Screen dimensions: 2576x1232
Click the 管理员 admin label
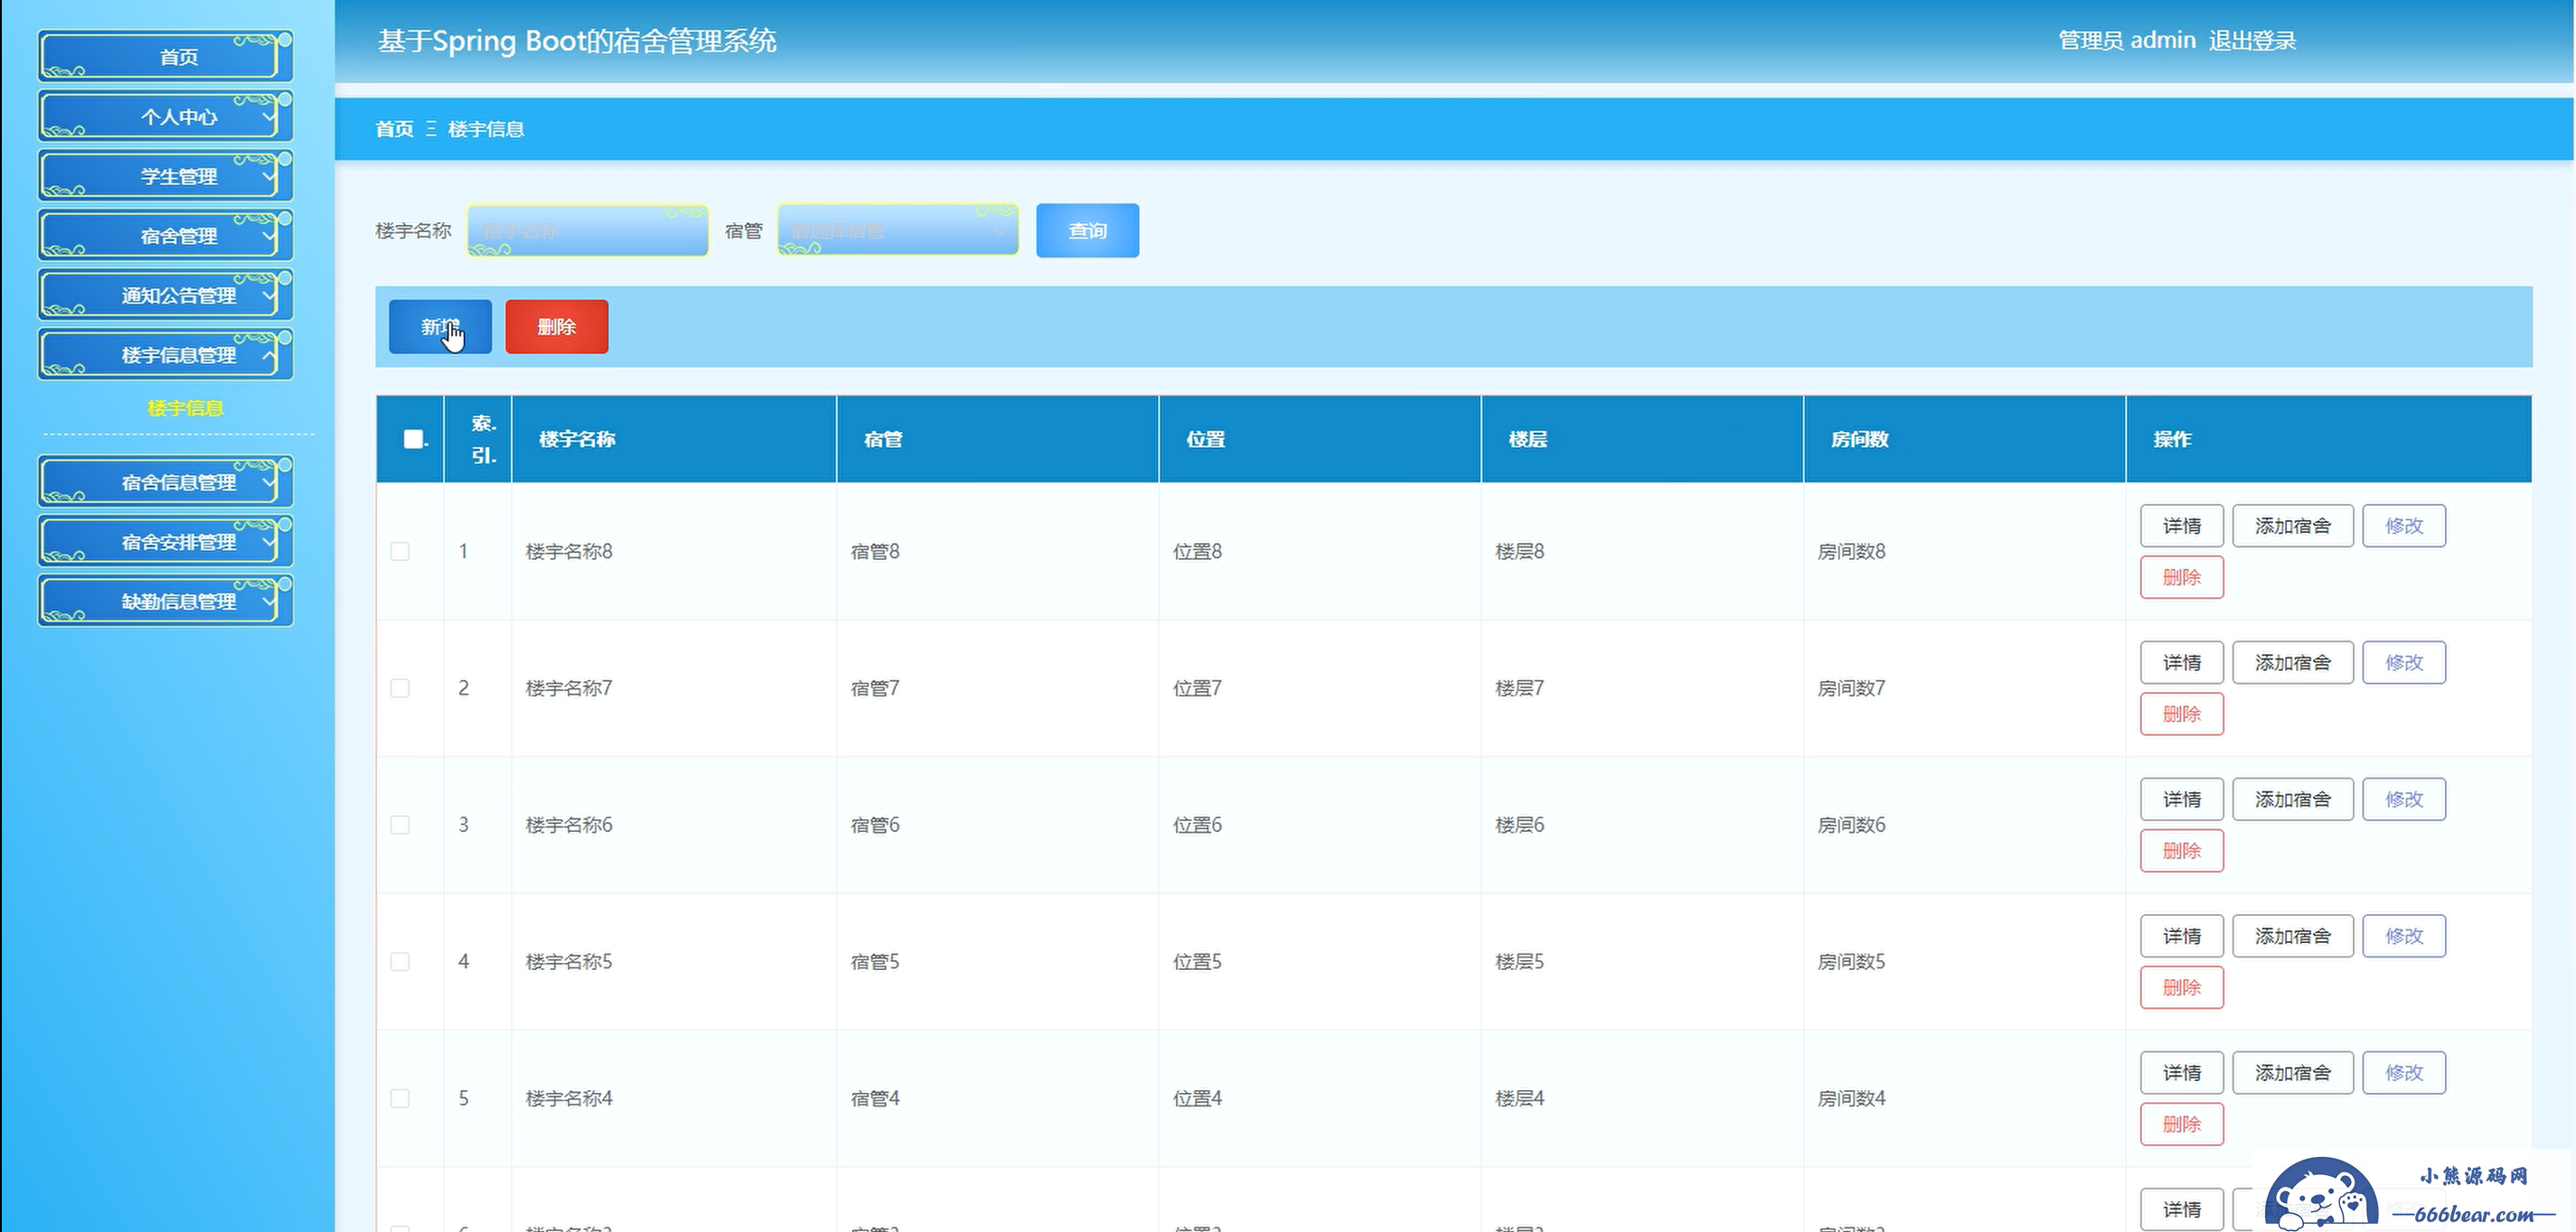2127,40
